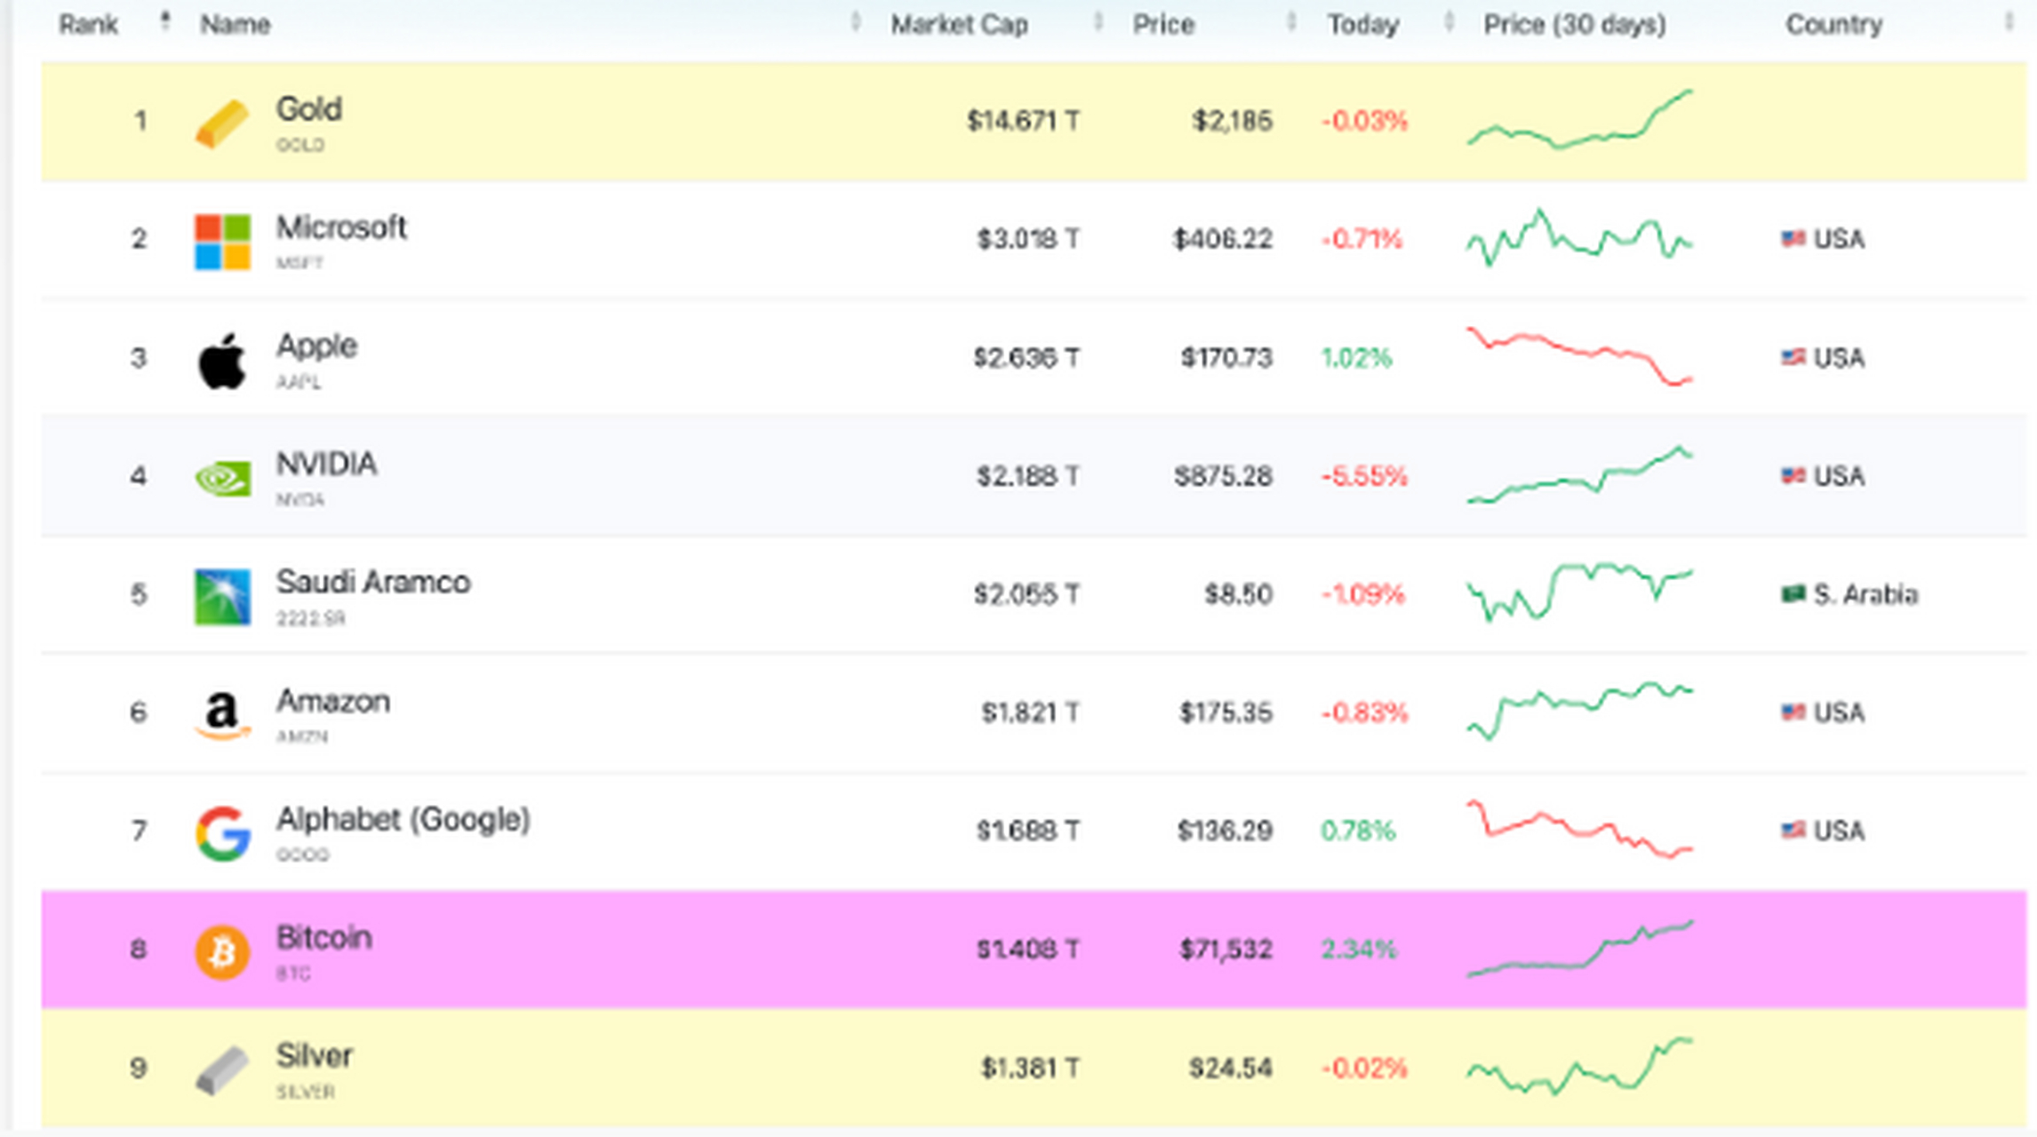
Task: Click the Silver bar icon
Action: coord(222,1070)
